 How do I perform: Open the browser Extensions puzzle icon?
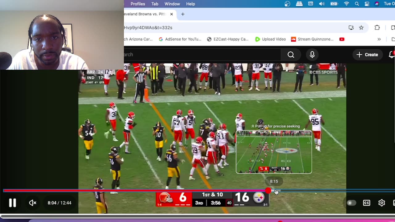(377, 28)
